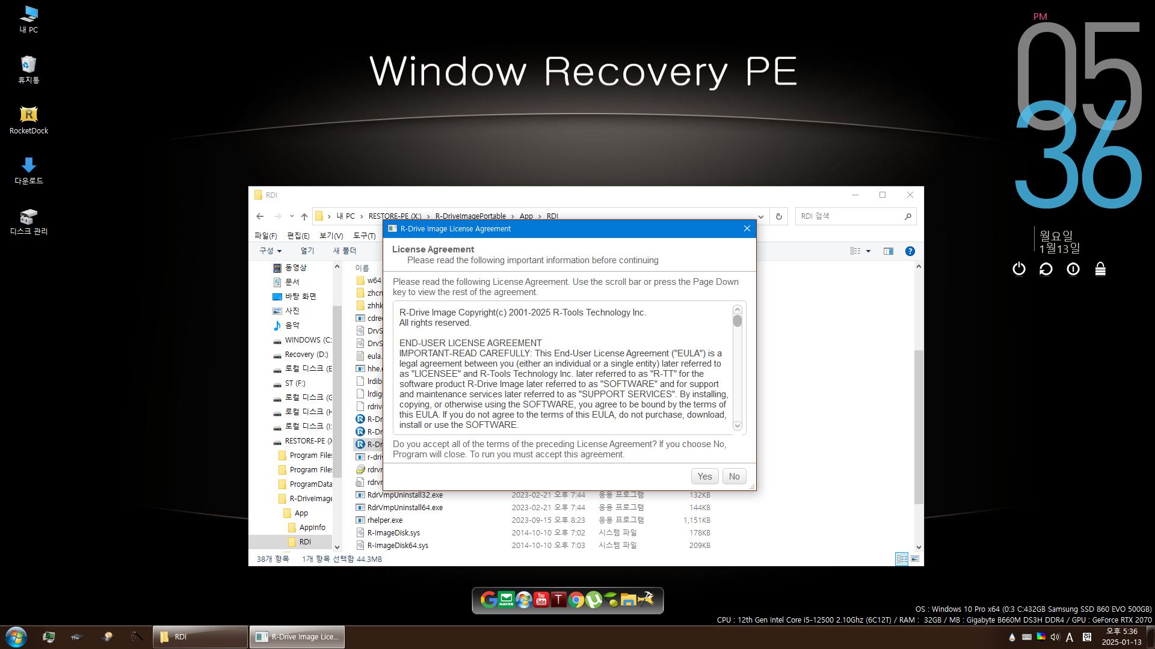Click the color spectrum monitor tray icon
The height and width of the screenshot is (649, 1155).
(1041, 637)
